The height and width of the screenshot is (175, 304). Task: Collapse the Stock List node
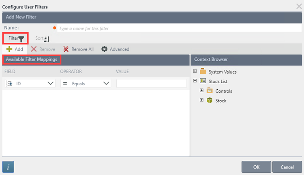pos(195,81)
